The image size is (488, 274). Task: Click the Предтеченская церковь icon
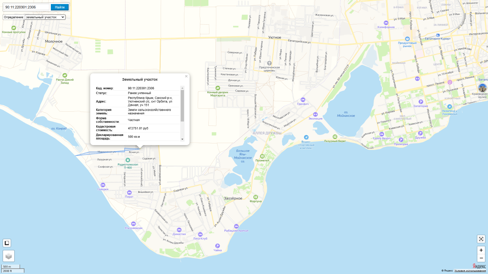coord(269,63)
